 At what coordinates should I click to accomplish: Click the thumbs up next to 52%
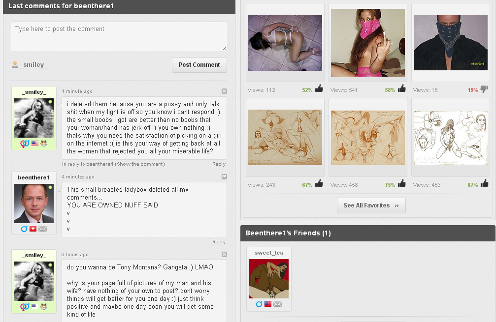click(x=319, y=88)
